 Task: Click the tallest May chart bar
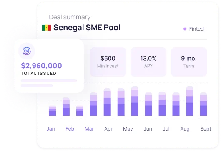pos(135,101)
